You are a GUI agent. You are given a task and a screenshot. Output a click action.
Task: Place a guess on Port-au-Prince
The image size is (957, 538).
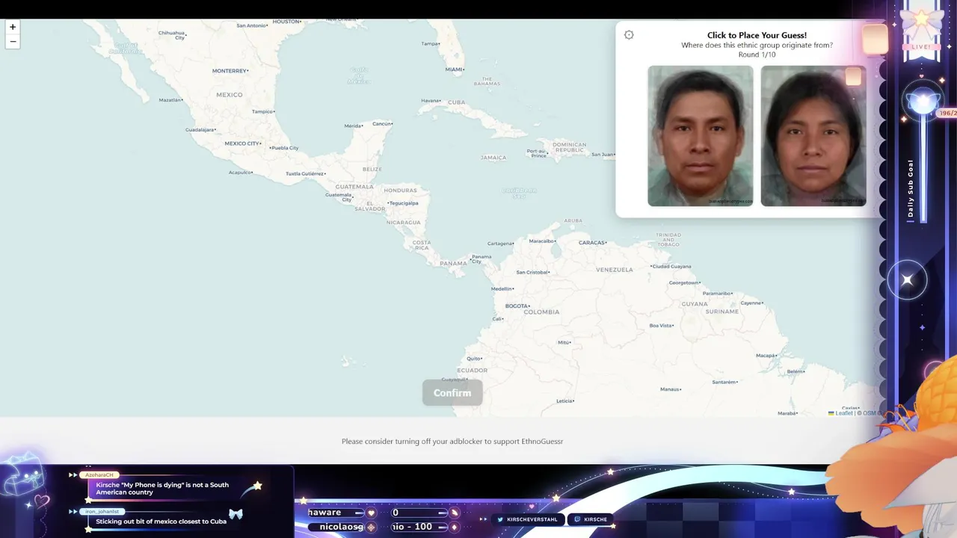coord(537,153)
